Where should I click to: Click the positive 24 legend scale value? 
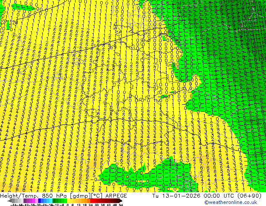click(91, 205)
